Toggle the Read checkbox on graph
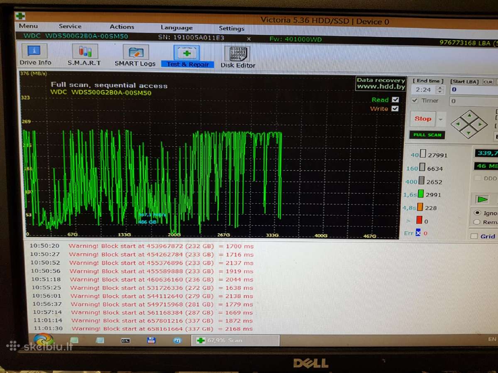The width and height of the screenshot is (498, 373). point(395,99)
